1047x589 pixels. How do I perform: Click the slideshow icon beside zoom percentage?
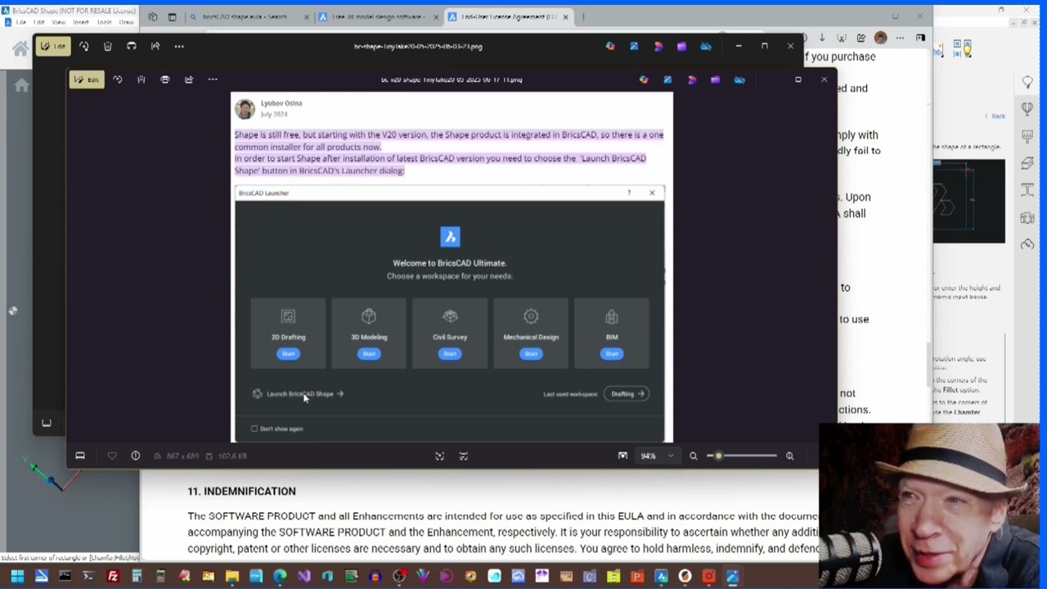tap(622, 456)
